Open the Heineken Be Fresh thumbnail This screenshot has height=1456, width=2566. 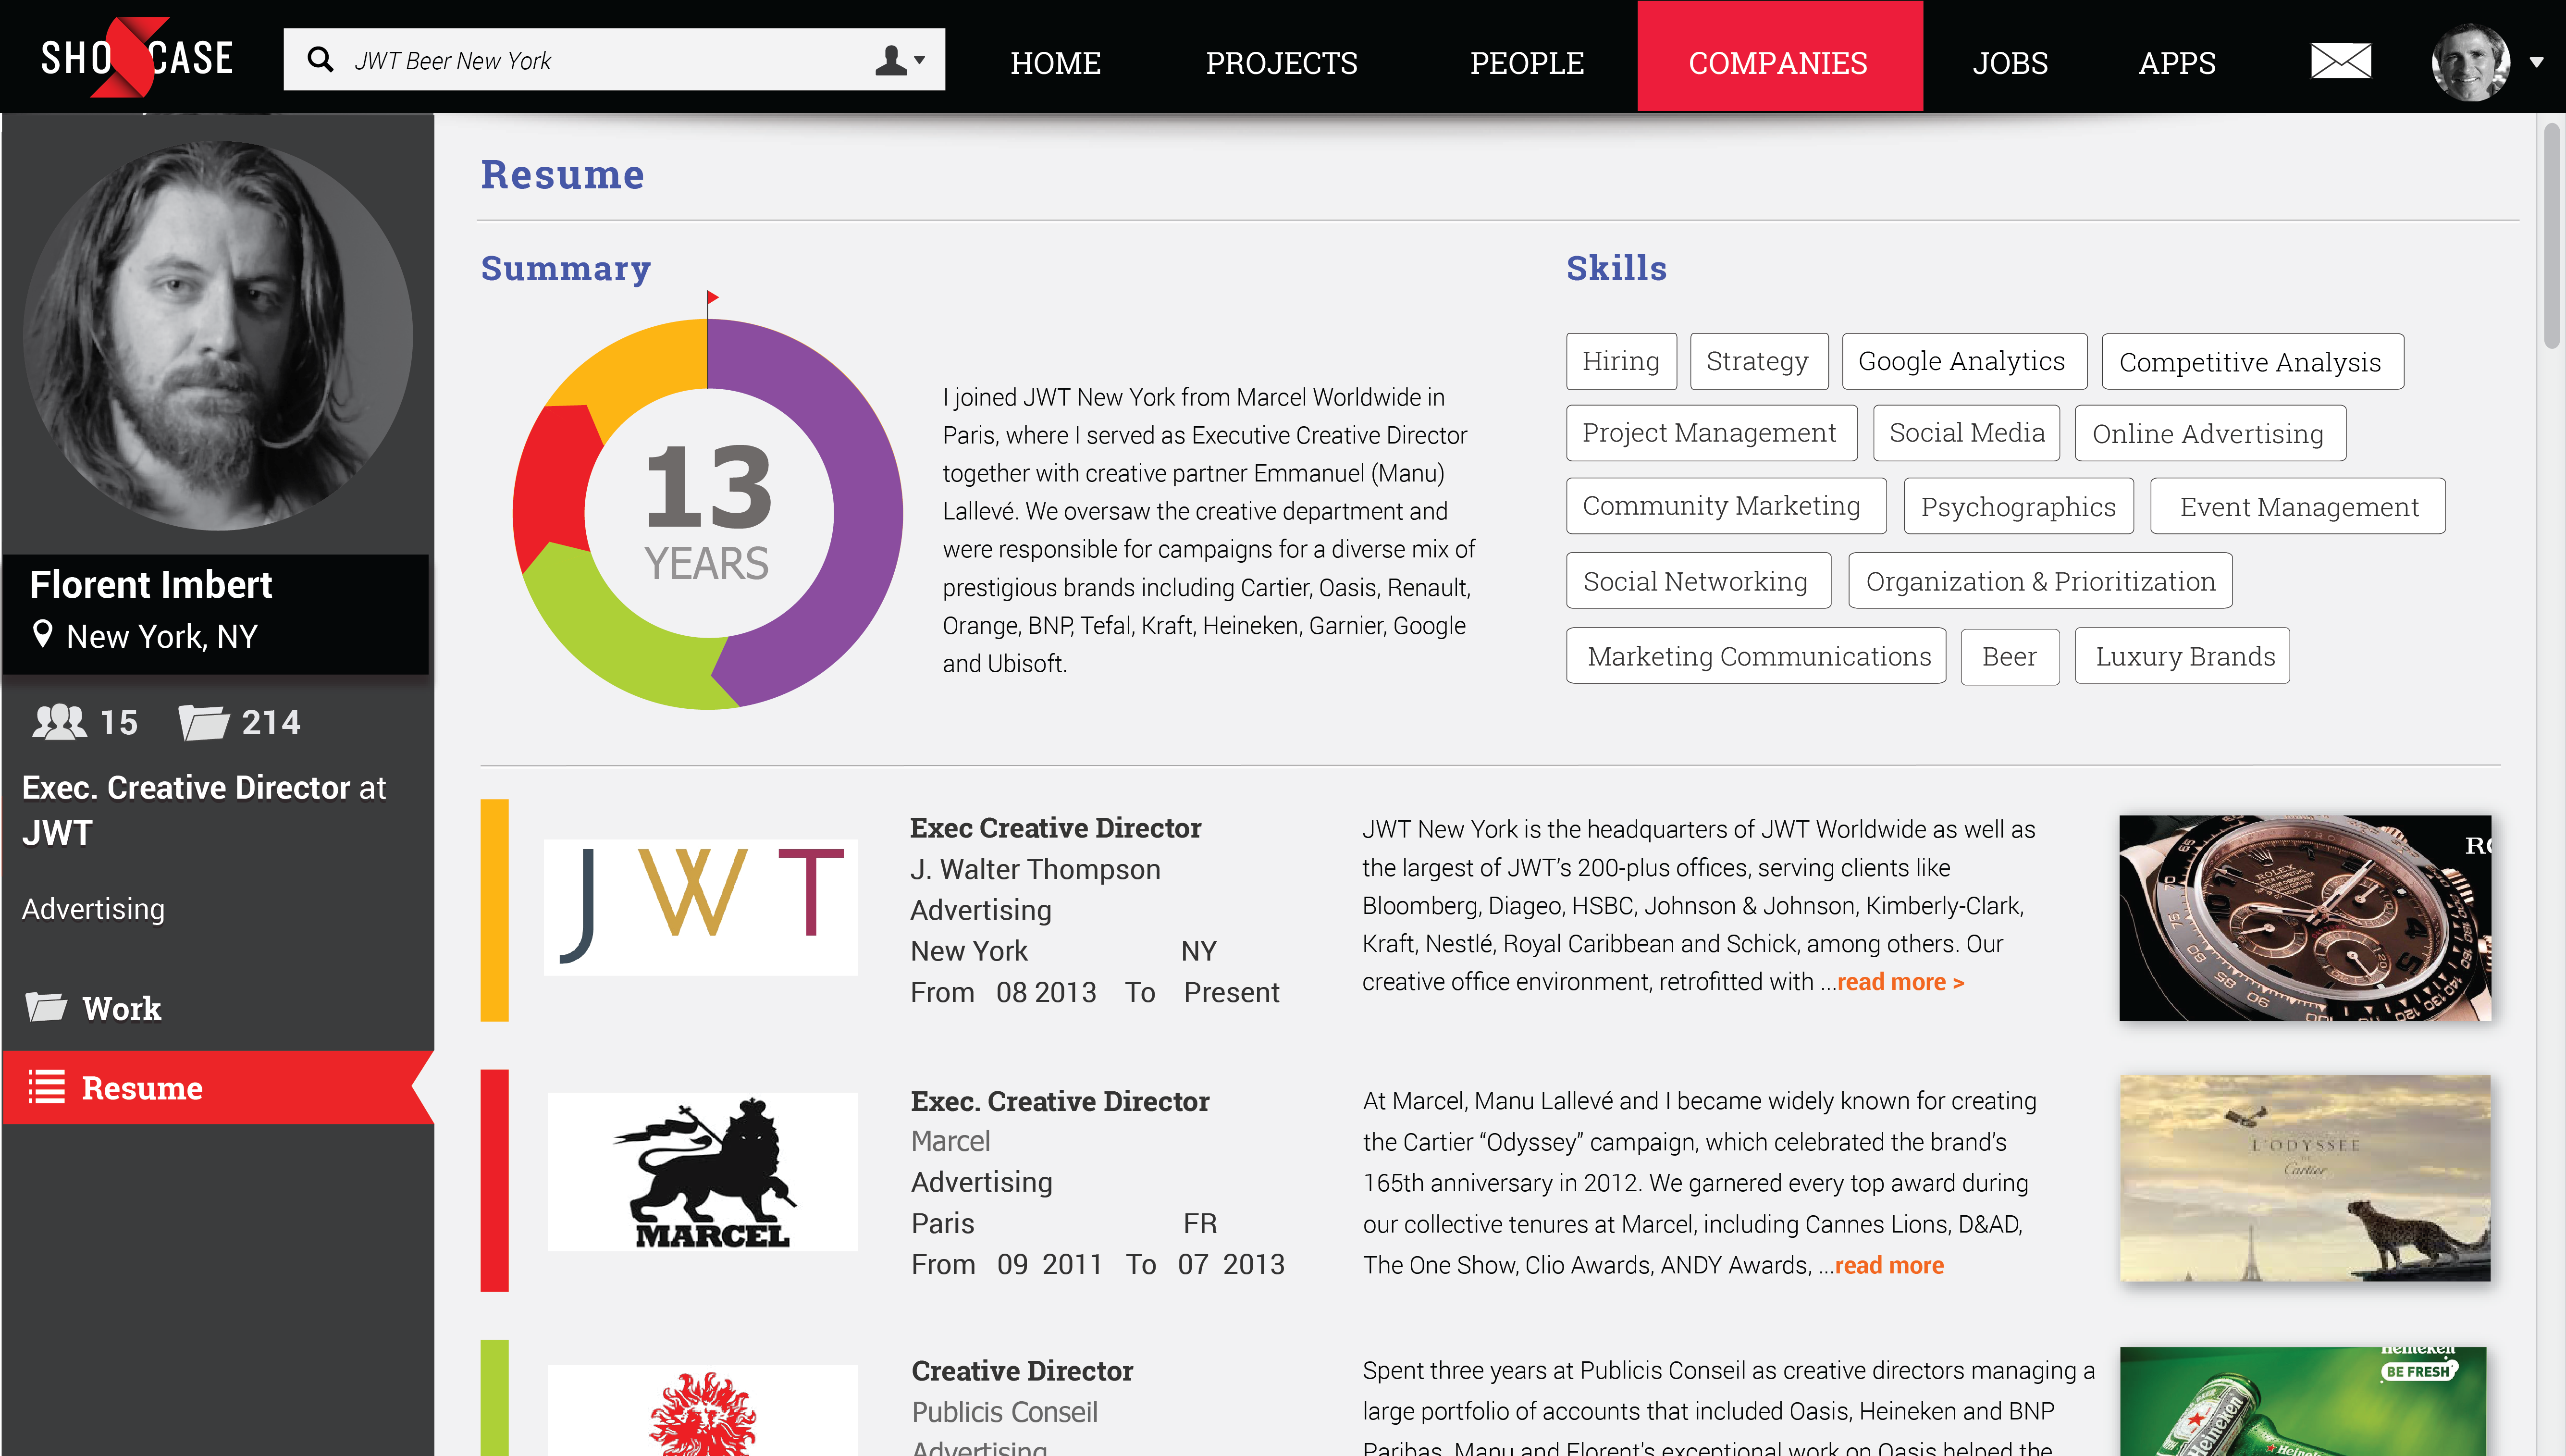2304,1401
